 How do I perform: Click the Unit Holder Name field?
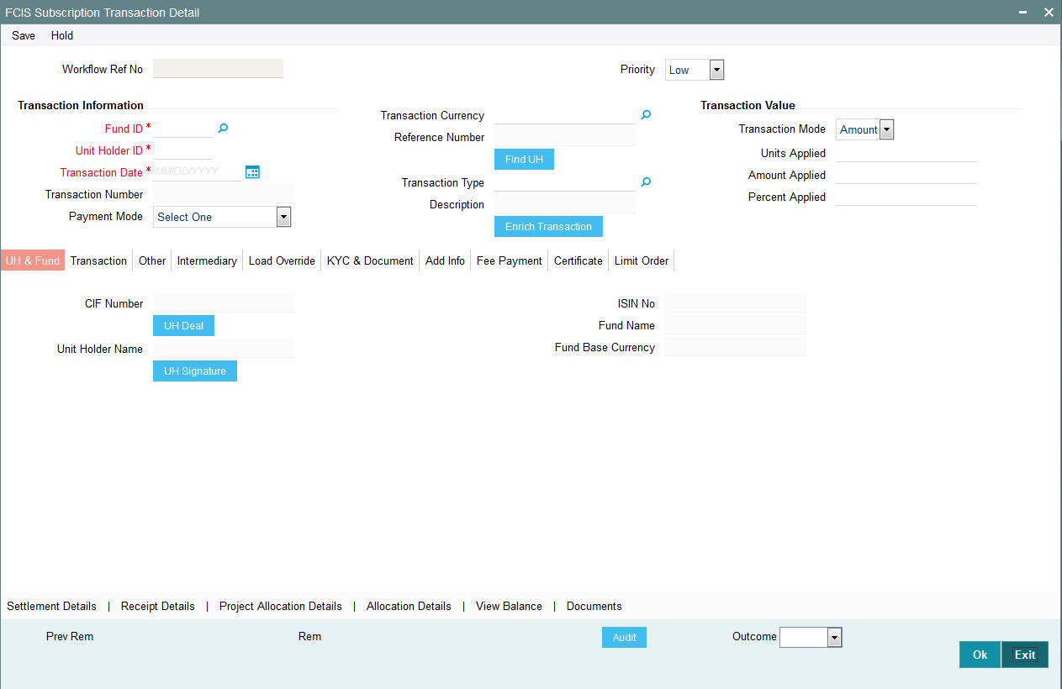click(224, 349)
